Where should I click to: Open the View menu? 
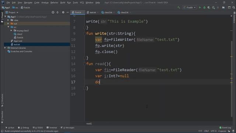20,3
